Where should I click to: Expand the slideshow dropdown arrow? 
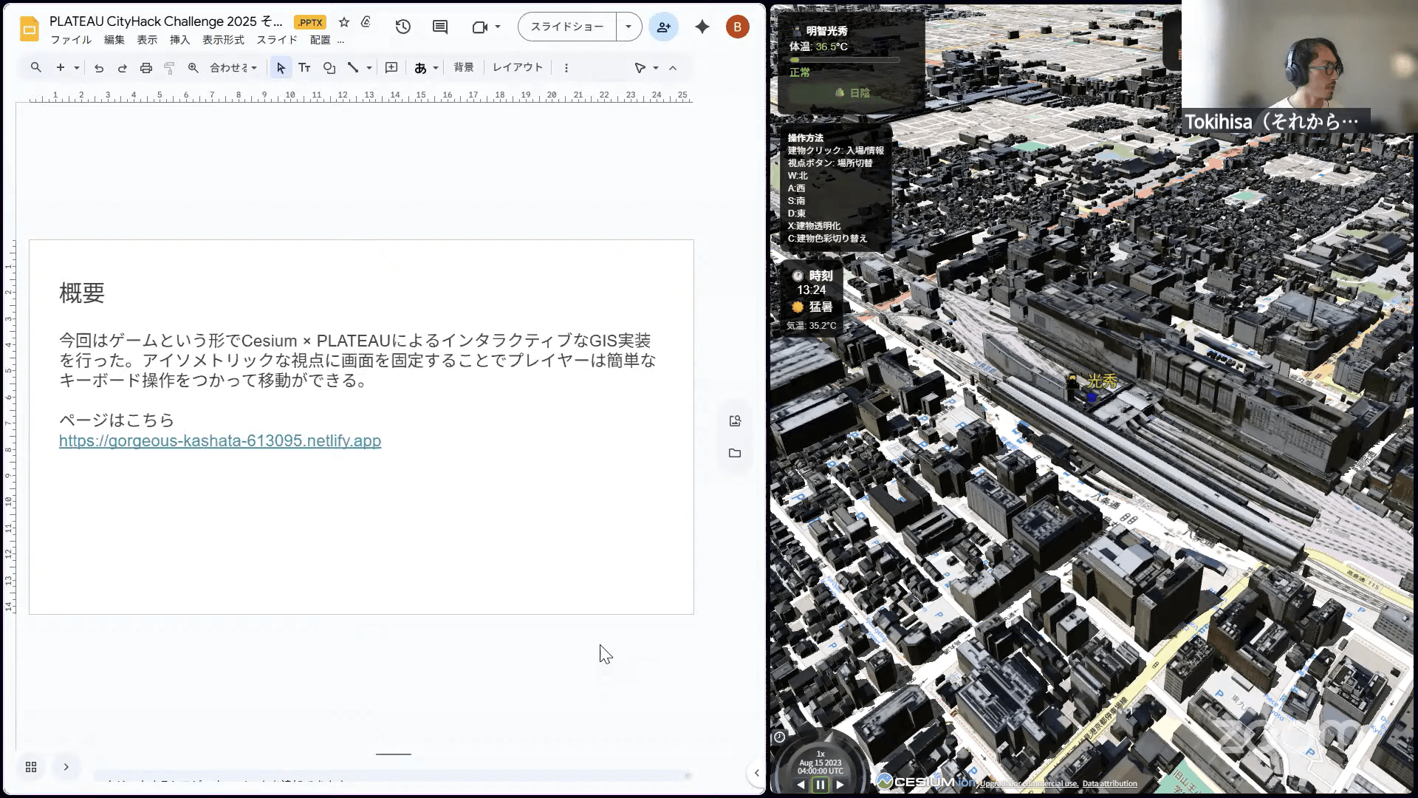pyautogui.click(x=628, y=27)
